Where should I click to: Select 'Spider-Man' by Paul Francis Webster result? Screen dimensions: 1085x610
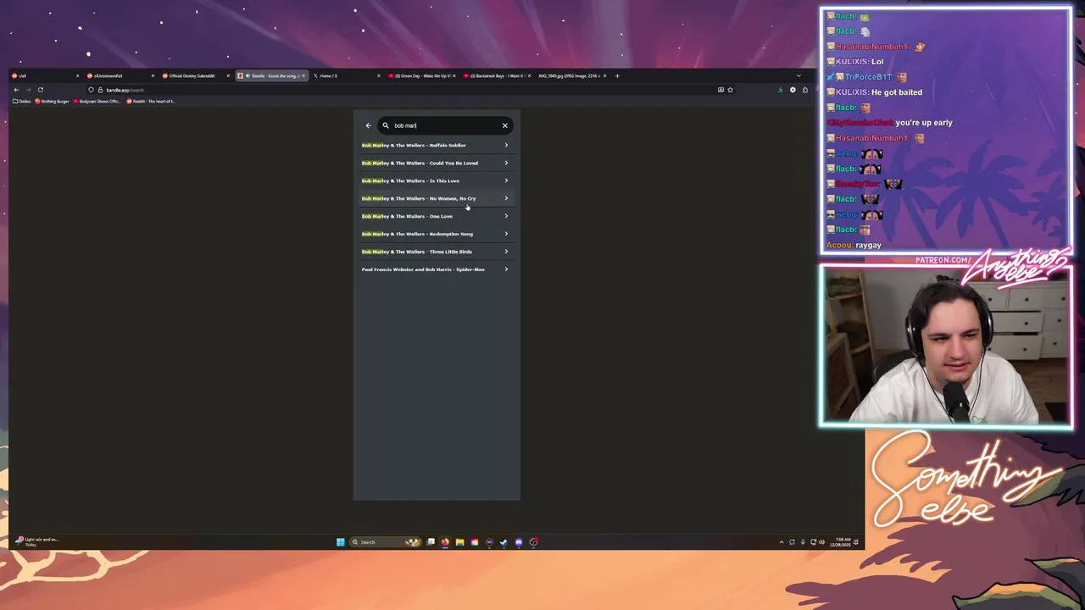(x=435, y=269)
